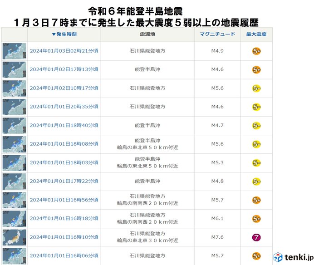Screen dimensions: 314x265
Task: Open map thumbnail for 01月01日16時56分 quake
Action: [x=14, y=200]
